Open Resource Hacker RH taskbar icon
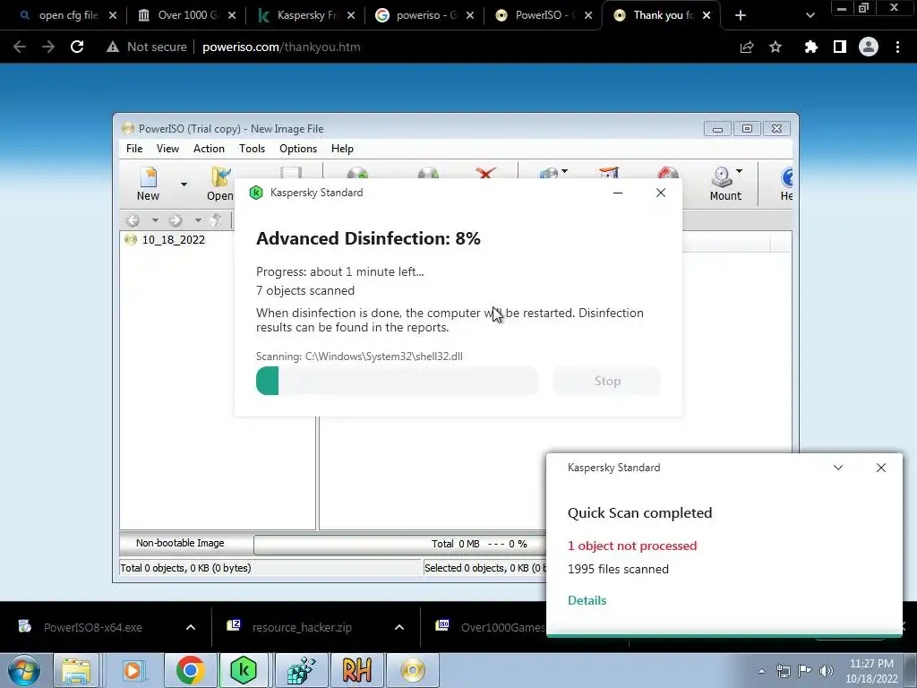 (x=356, y=670)
